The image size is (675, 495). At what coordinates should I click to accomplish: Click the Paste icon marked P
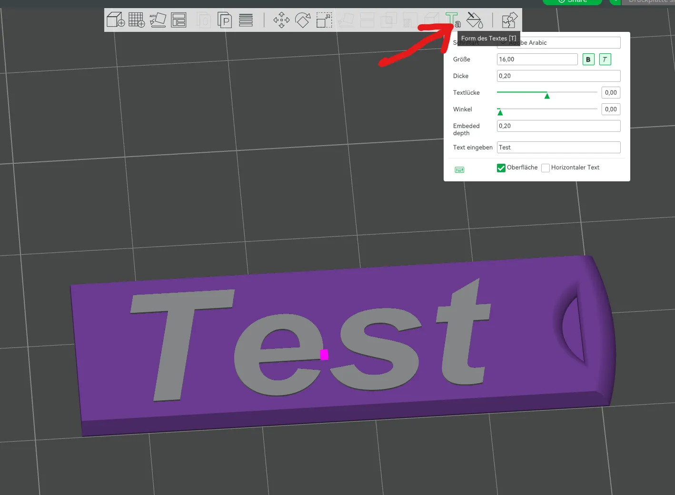click(x=225, y=20)
